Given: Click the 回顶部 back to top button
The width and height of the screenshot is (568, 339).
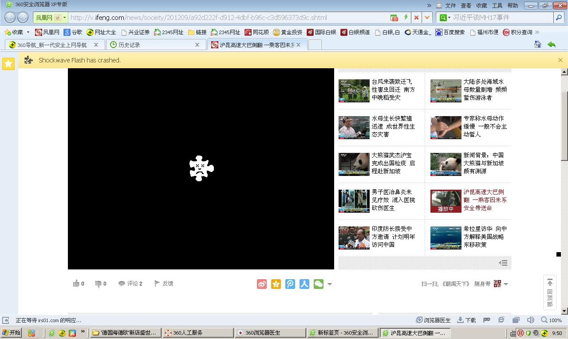Looking at the screenshot, I should [550, 292].
